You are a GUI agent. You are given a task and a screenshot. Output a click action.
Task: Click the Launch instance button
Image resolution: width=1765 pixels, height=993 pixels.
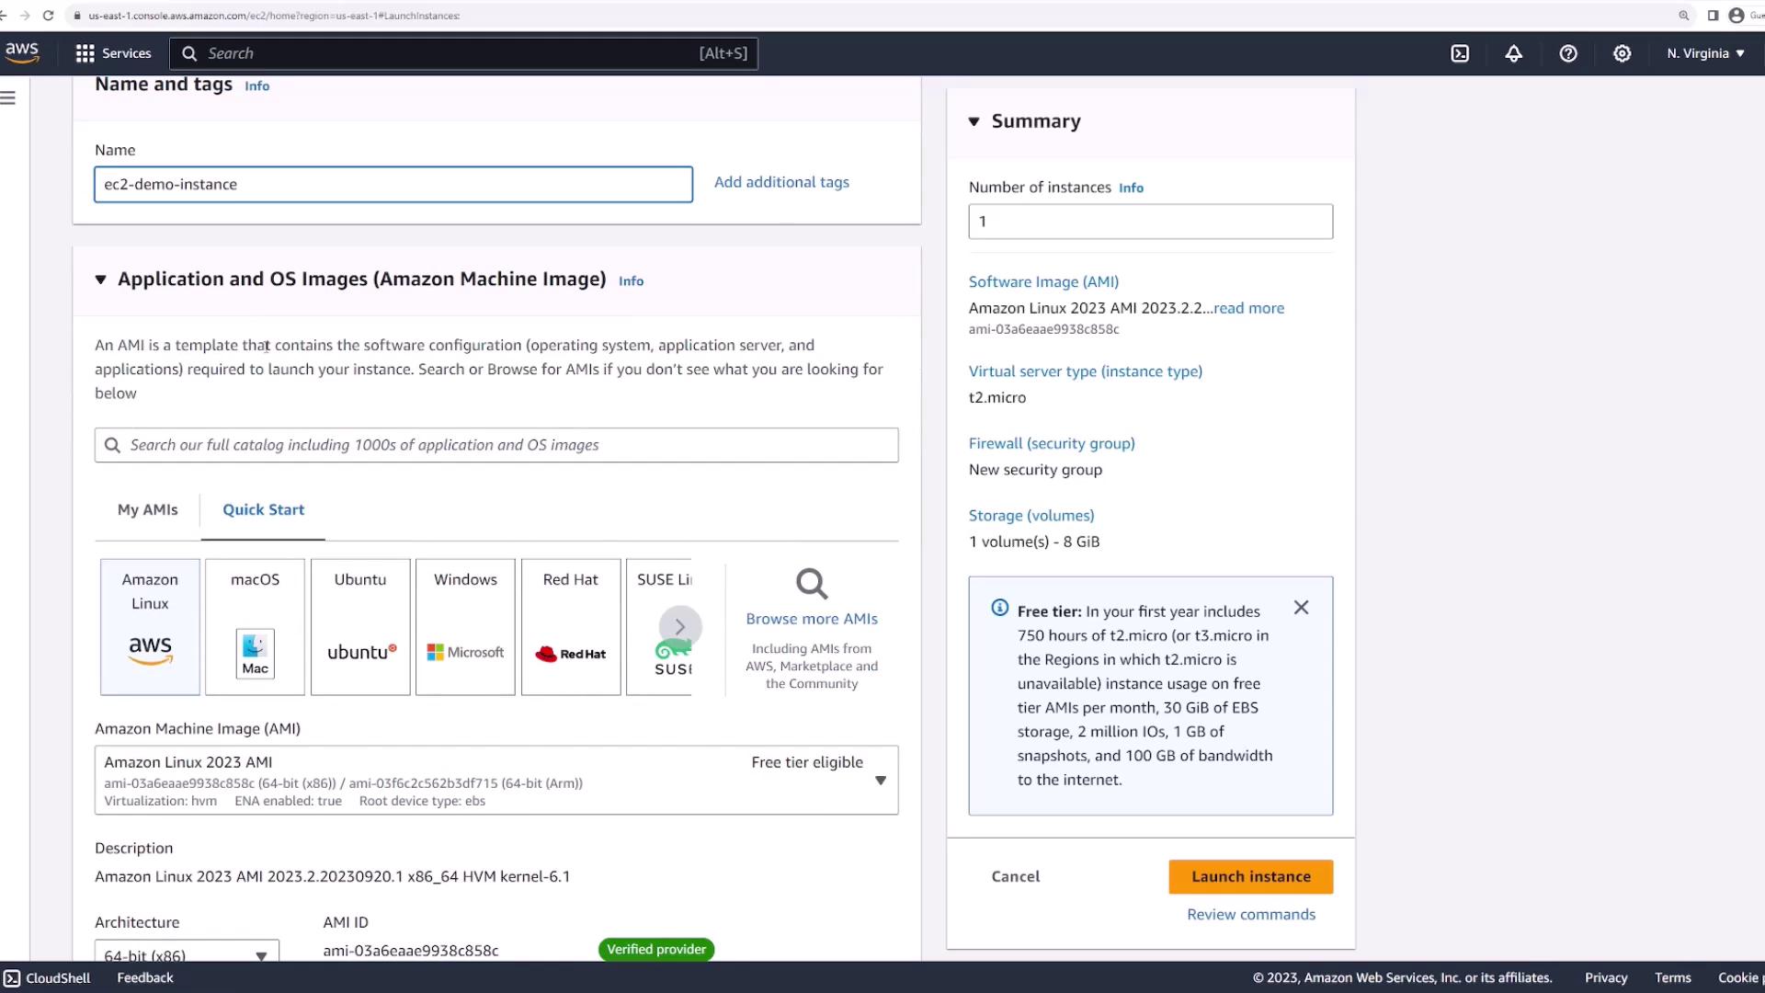[x=1250, y=876]
